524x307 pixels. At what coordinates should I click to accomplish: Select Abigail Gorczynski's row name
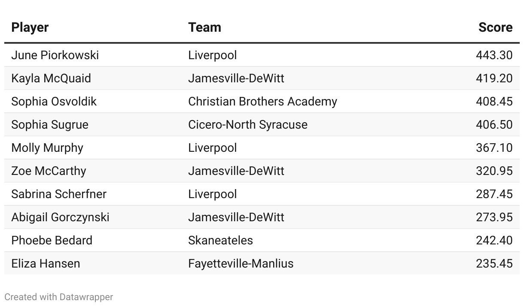point(60,217)
